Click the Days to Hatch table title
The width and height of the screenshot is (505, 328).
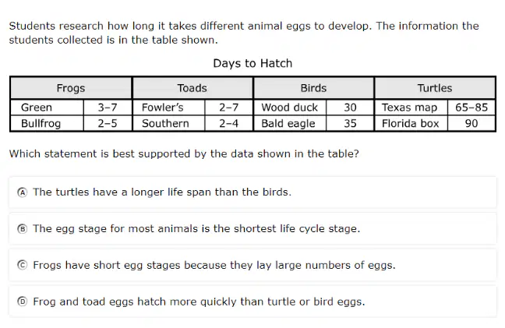click(x=252, y=63)
